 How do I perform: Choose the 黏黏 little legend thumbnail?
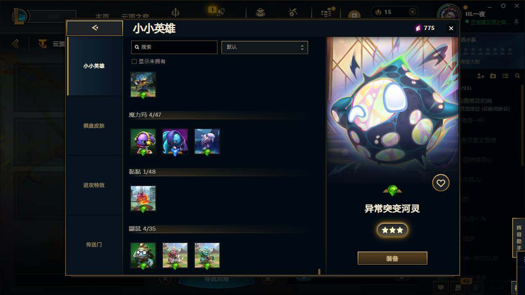point(143,198)
